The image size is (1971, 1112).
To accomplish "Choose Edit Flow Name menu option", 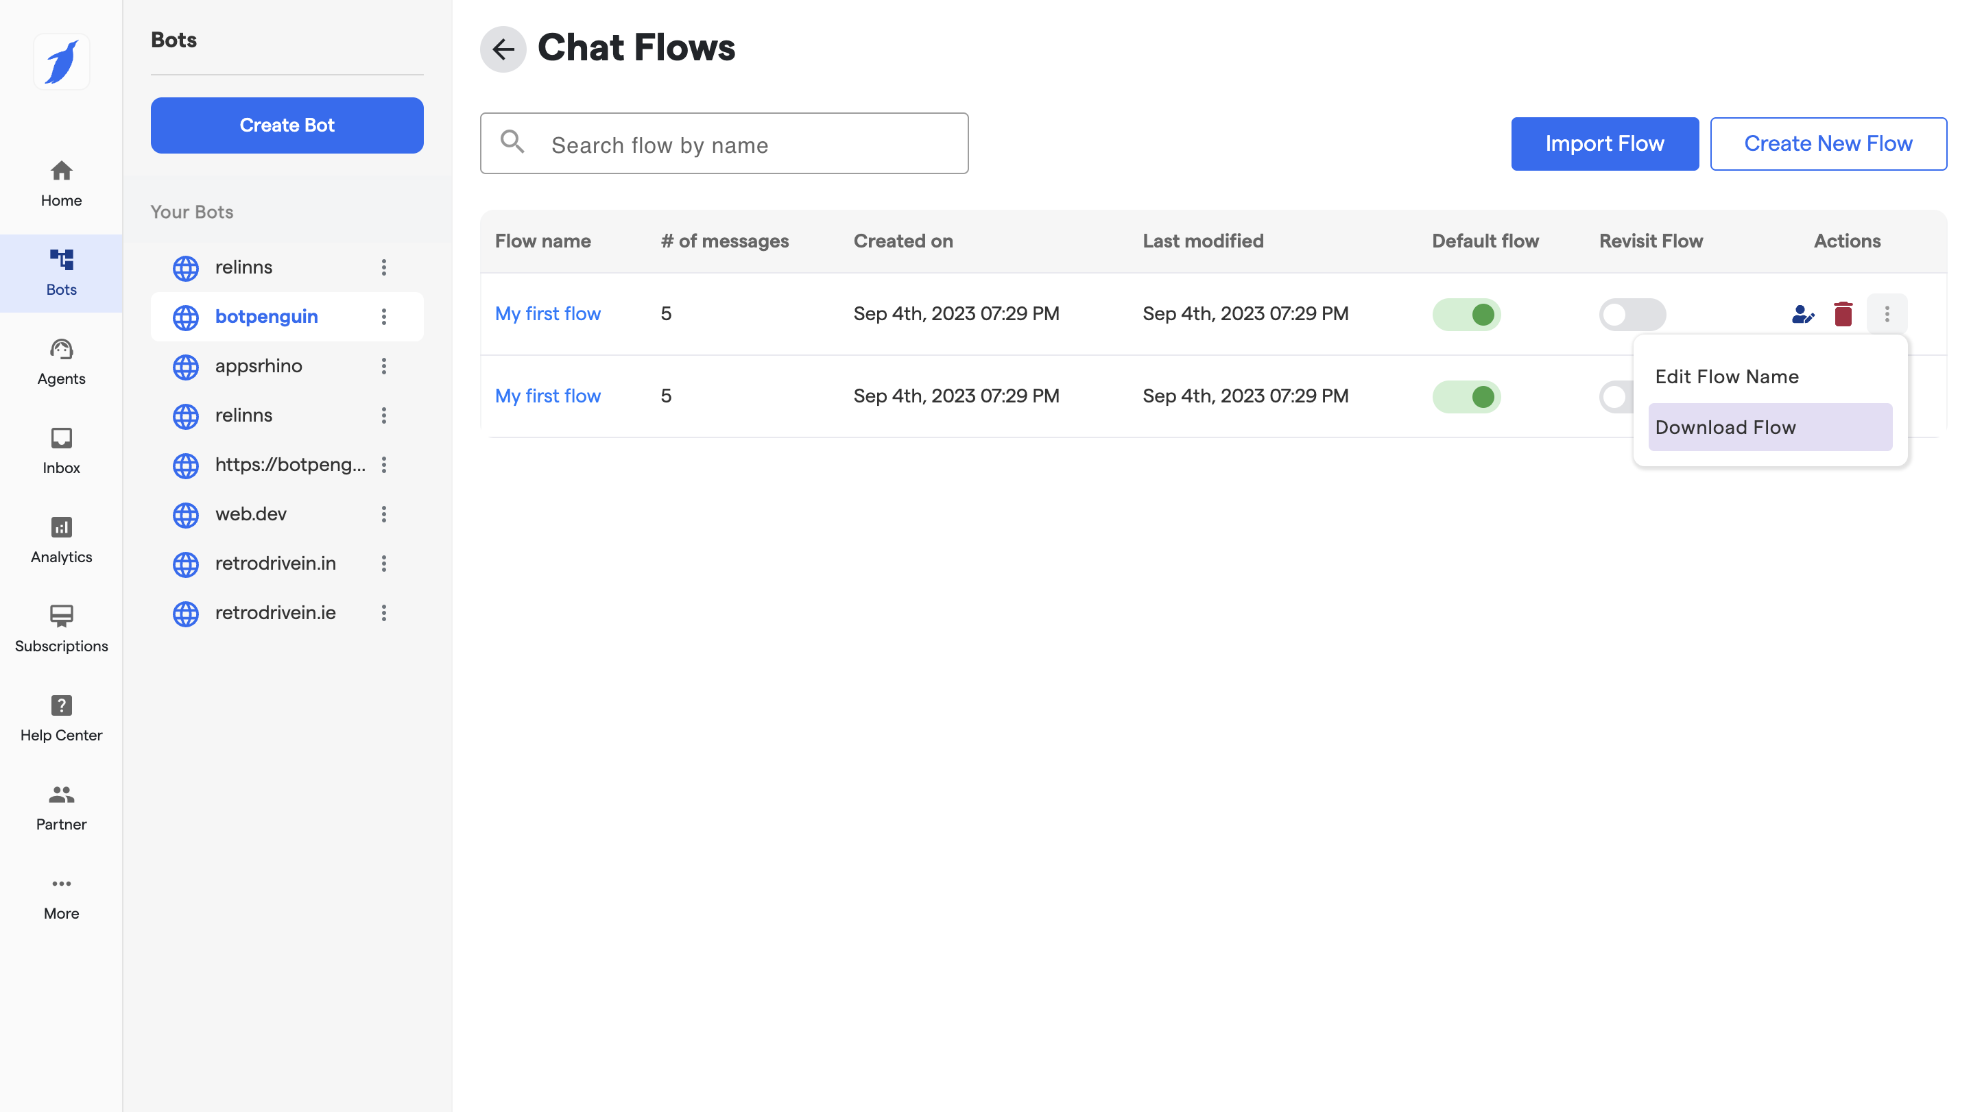I will click(x=1726, y=376).
